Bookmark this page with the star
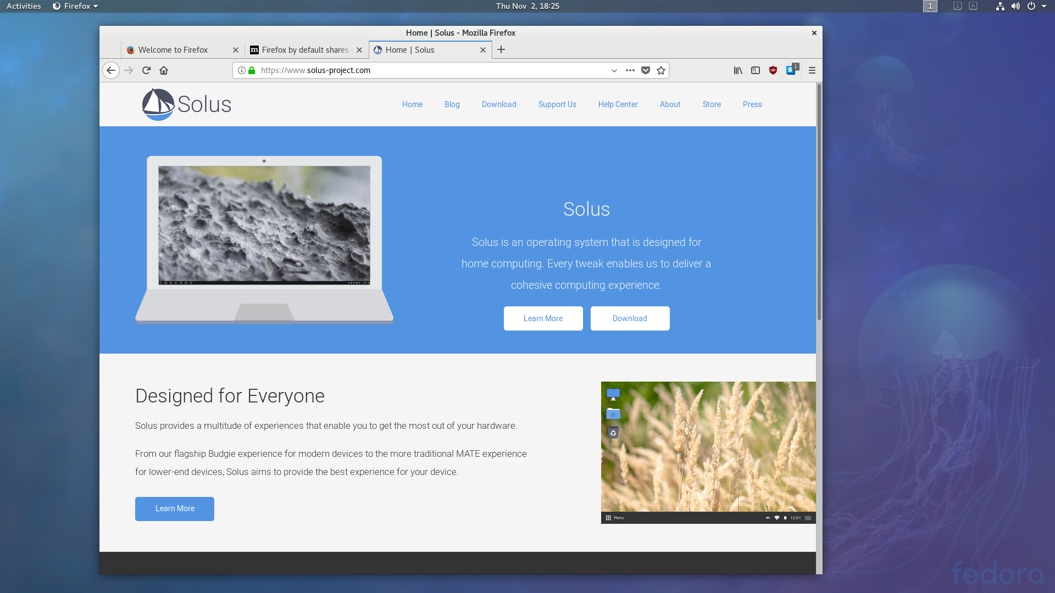The image size is (1055, 593). click(661, 70)
